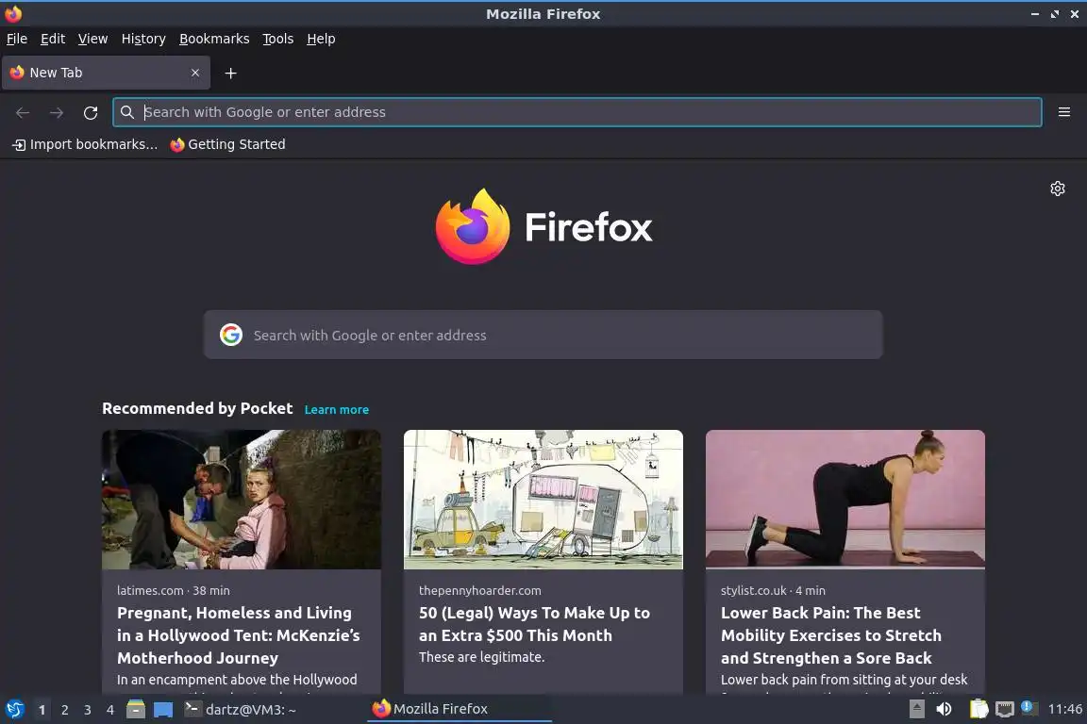Open the History menu
The image size is (1087, 724).
pos(143,39)
